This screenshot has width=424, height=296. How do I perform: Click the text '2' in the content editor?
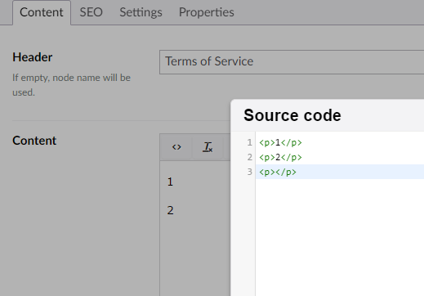pyautogui.click(x=170, y=210)
